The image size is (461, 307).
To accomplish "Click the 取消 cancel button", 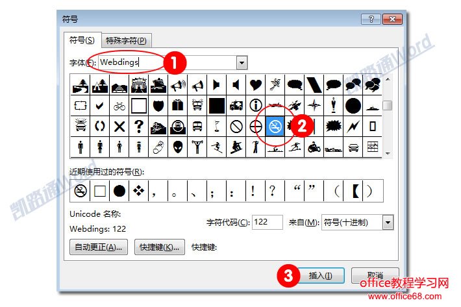I will pyautogui.click(x=375, y=275).
